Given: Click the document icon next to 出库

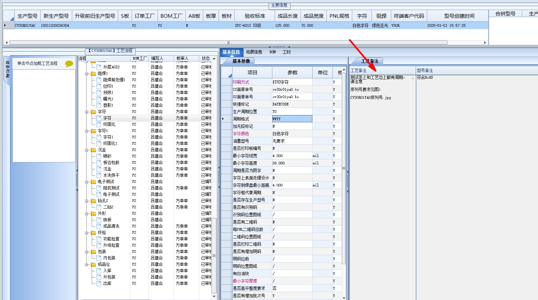Looking at the screenshot, I should [99, 283].
